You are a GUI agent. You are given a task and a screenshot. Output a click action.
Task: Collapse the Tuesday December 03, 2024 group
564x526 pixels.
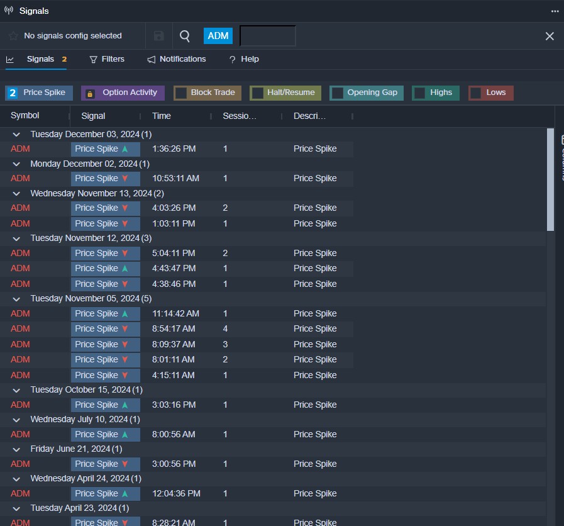coord(17,134)
